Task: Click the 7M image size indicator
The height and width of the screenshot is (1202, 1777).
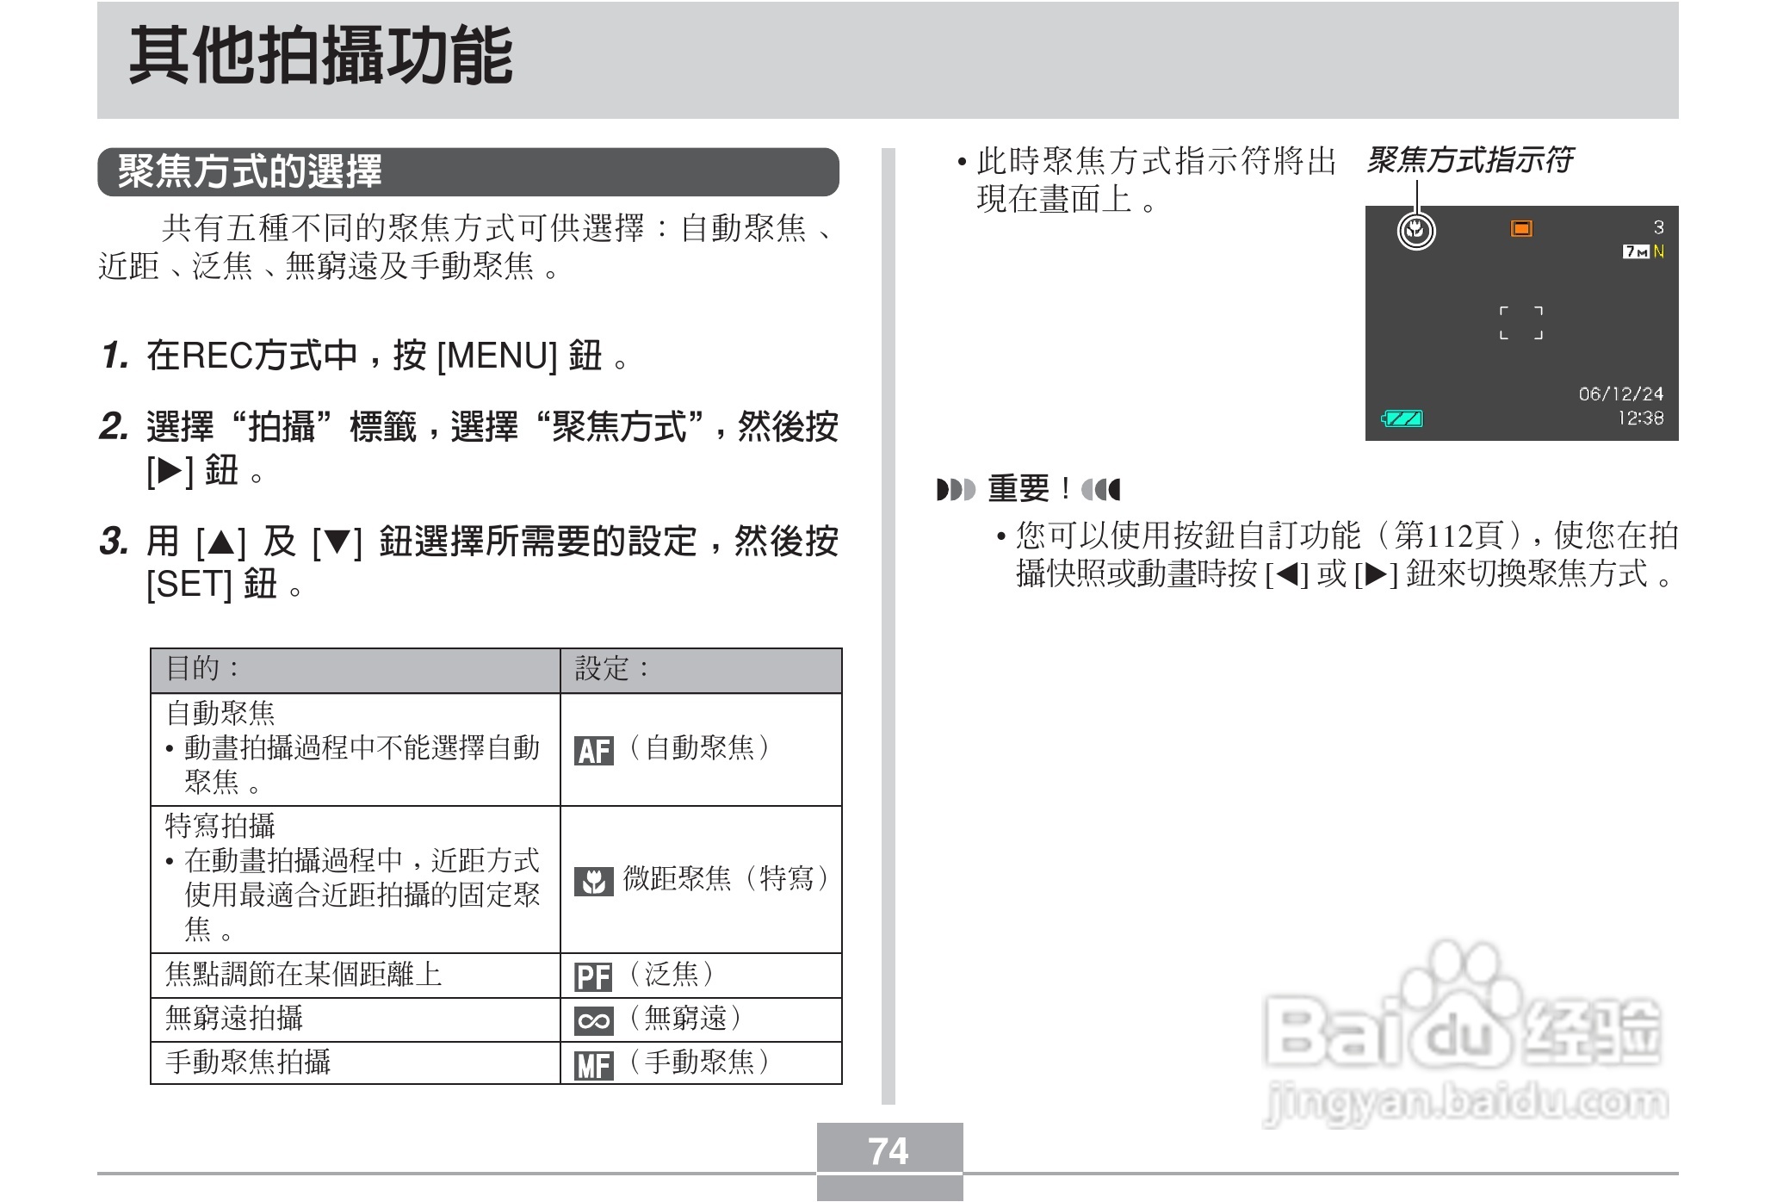Action: click(1636, 251)
